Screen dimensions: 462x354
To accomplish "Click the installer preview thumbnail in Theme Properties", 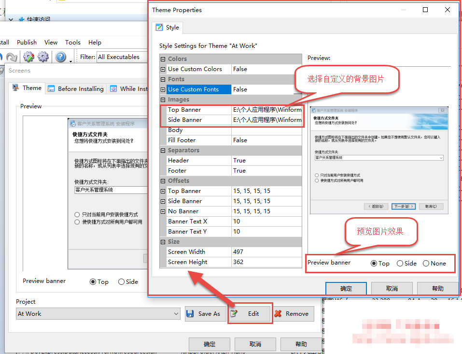I will [379, 161].
